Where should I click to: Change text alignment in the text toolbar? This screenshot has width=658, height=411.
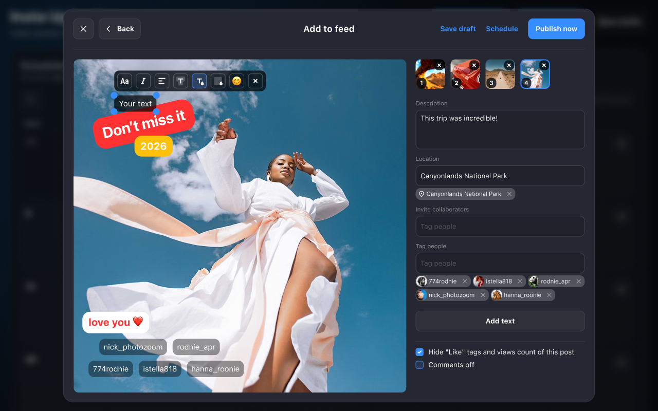[162, 81]
